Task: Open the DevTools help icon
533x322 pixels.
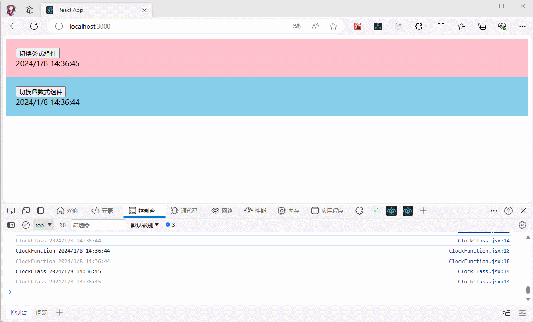Action: (x=508, y=211)
